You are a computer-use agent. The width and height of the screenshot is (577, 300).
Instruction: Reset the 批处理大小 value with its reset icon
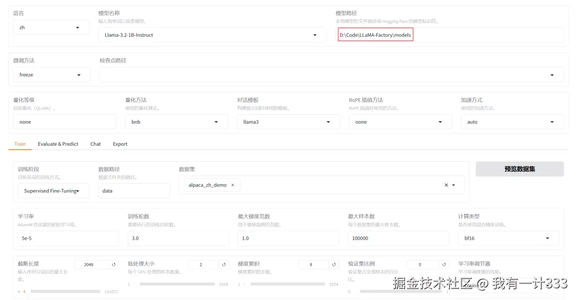[224, 264]
